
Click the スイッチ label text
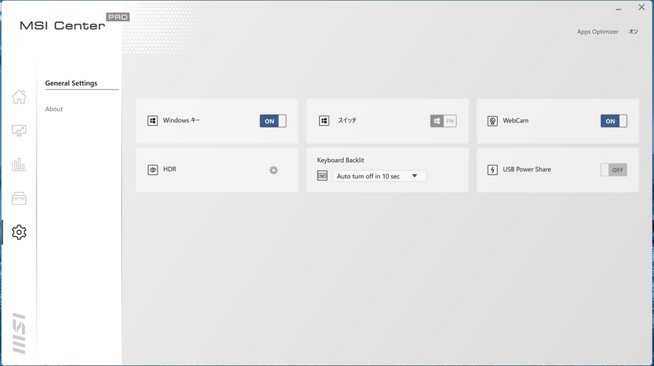click(x=347, y=120)
